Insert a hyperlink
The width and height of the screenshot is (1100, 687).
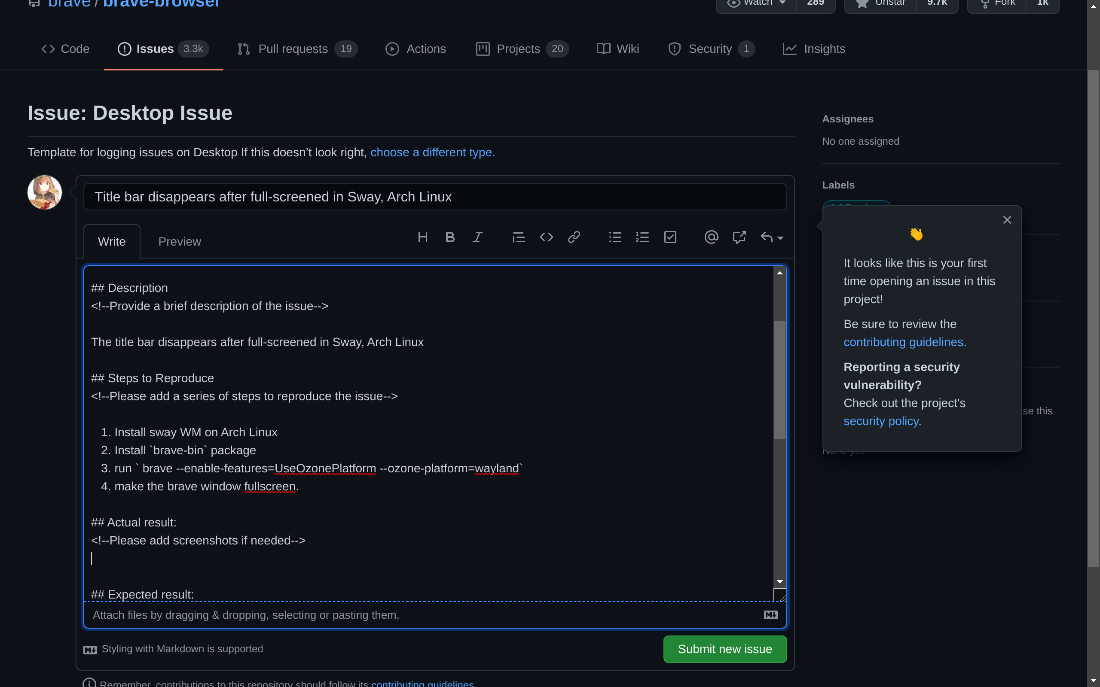click(574, 237)
